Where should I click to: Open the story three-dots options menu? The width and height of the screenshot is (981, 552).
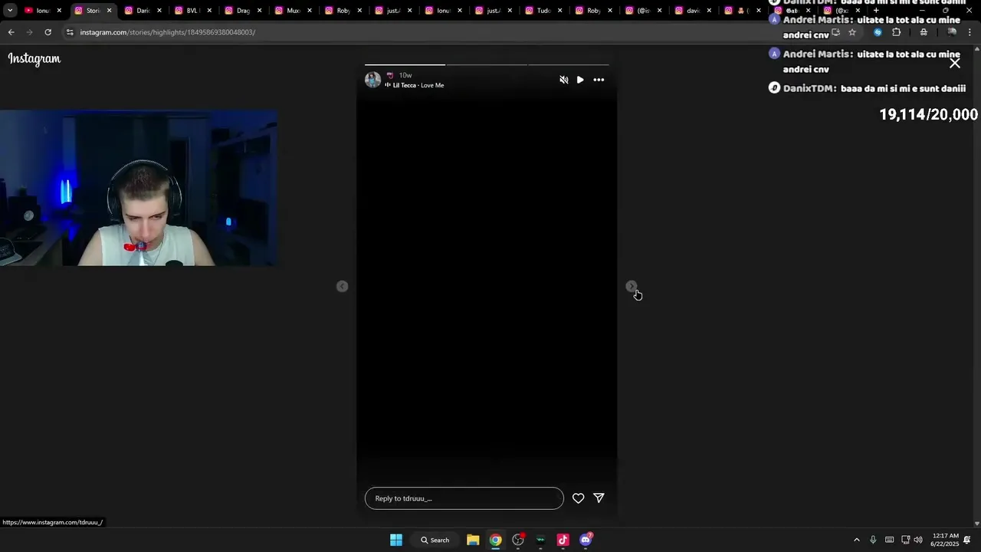pos(599,80)
